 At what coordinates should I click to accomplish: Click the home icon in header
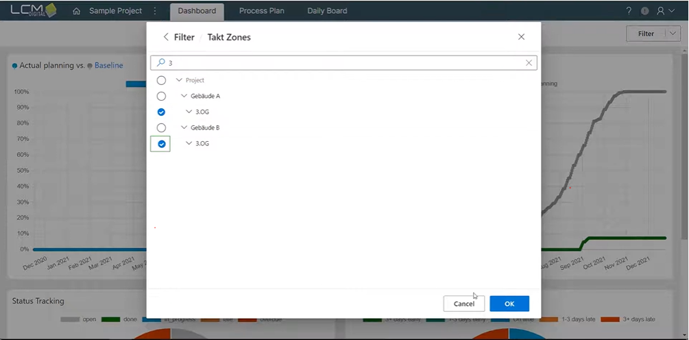pos(76,11)
